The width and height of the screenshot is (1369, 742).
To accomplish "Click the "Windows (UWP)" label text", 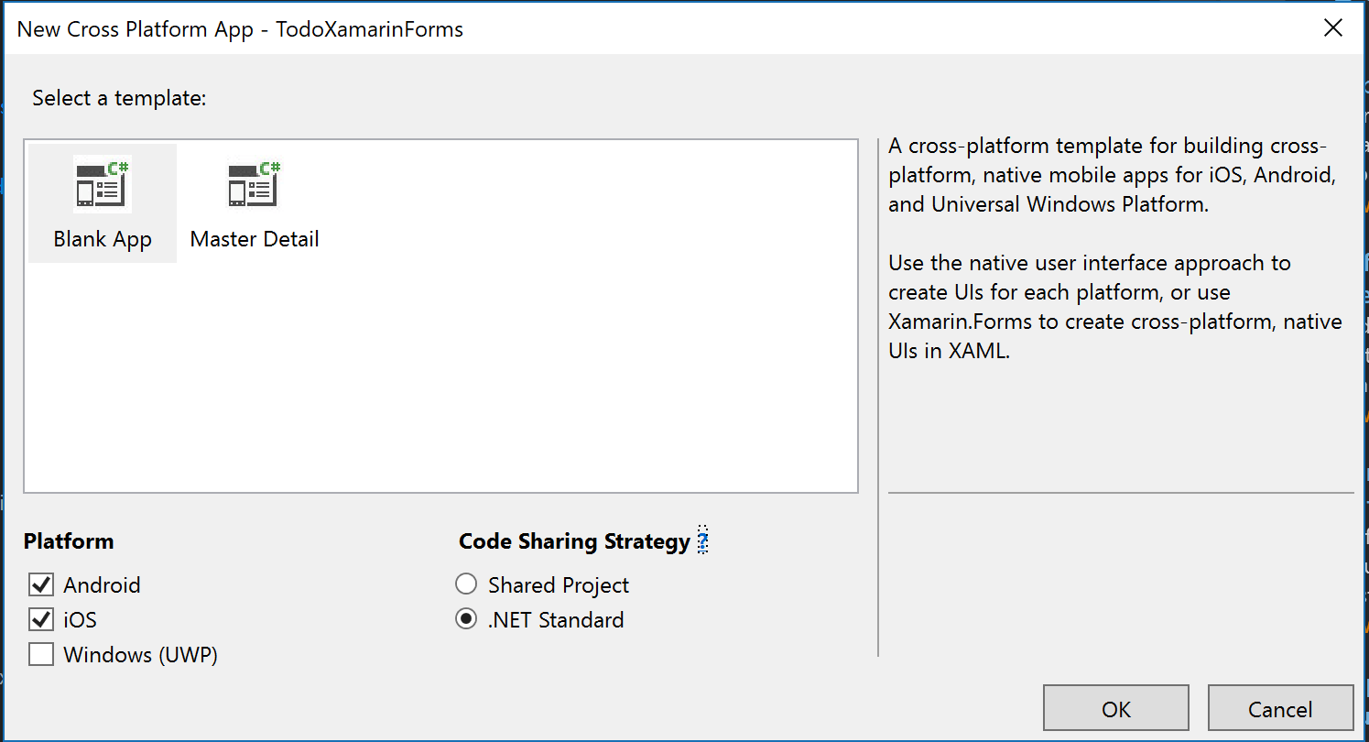I will click(140, 655).
